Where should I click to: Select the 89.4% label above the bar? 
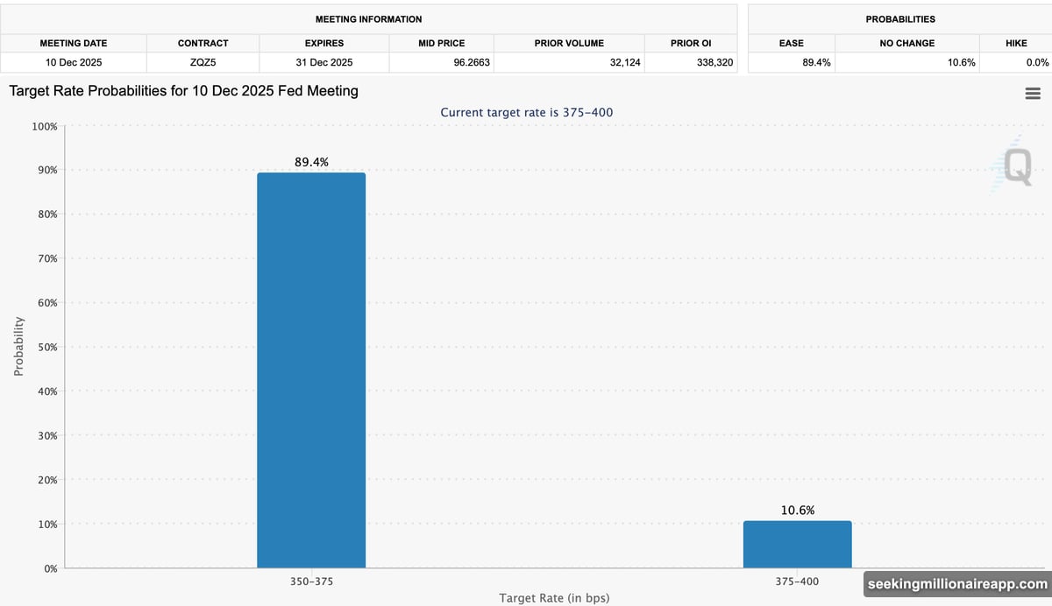(x=311, y=162)
